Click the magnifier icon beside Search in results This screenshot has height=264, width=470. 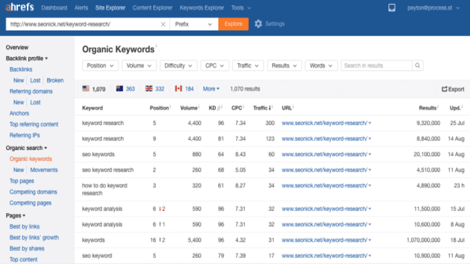click(x=417, y=66)
